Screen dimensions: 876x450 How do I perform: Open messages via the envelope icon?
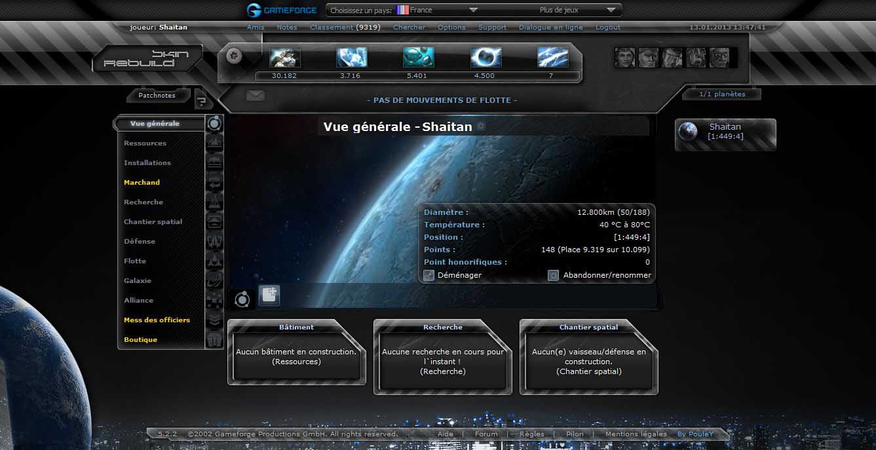coord(255,96)
